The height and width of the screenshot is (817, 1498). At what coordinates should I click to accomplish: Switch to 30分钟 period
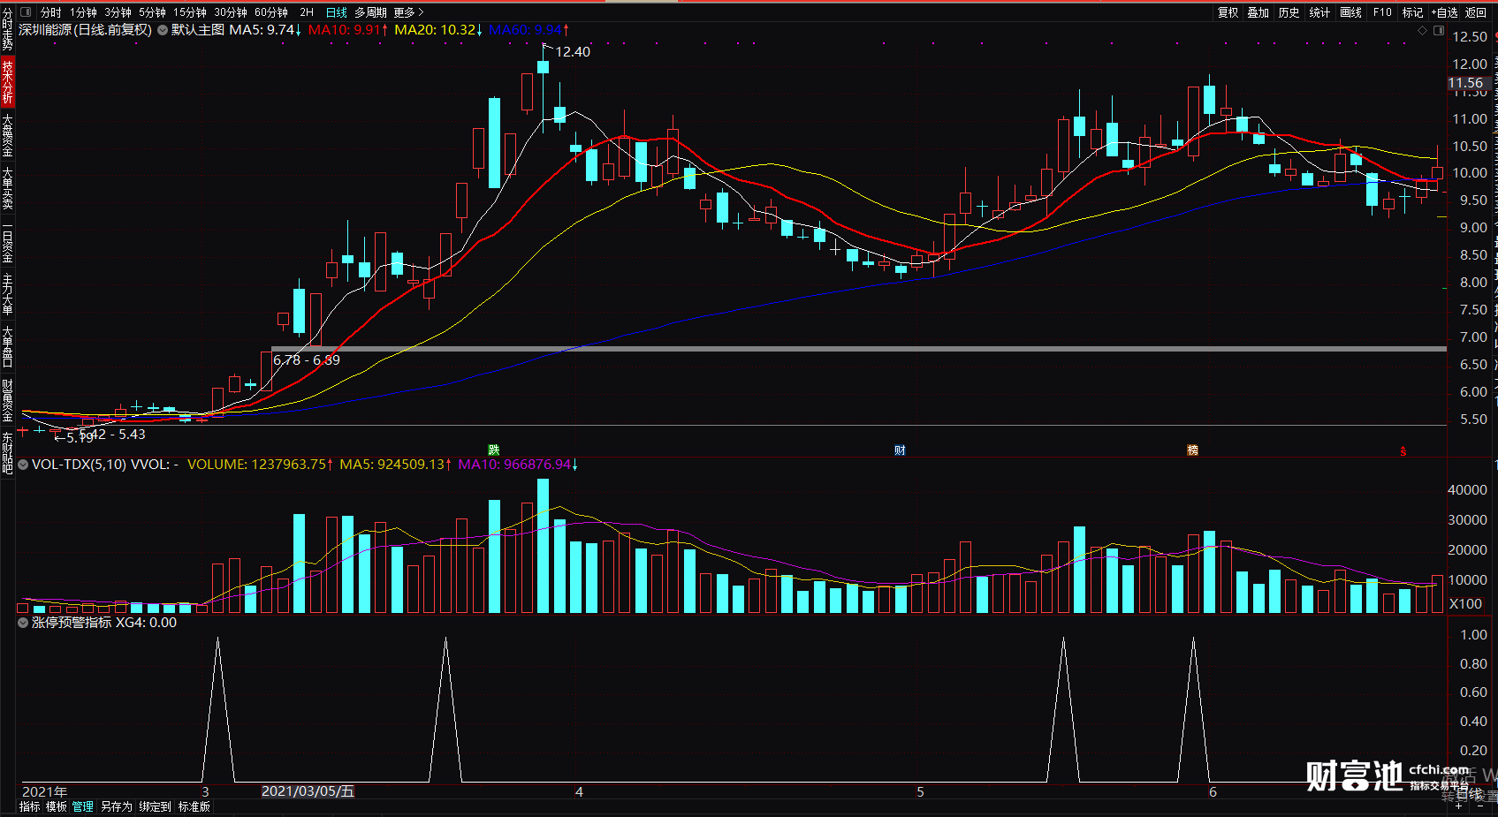(x=230, y=12)
